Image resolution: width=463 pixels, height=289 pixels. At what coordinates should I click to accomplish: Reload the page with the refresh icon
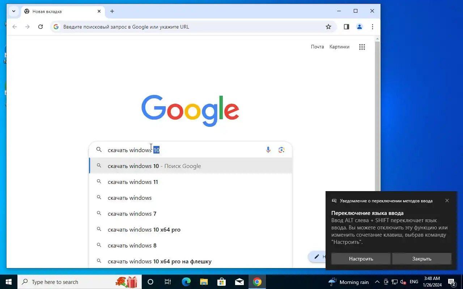point(41,27)
